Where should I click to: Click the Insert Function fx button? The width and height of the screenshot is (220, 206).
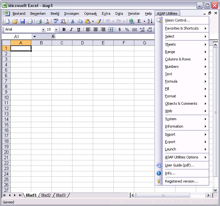point(53,37)
